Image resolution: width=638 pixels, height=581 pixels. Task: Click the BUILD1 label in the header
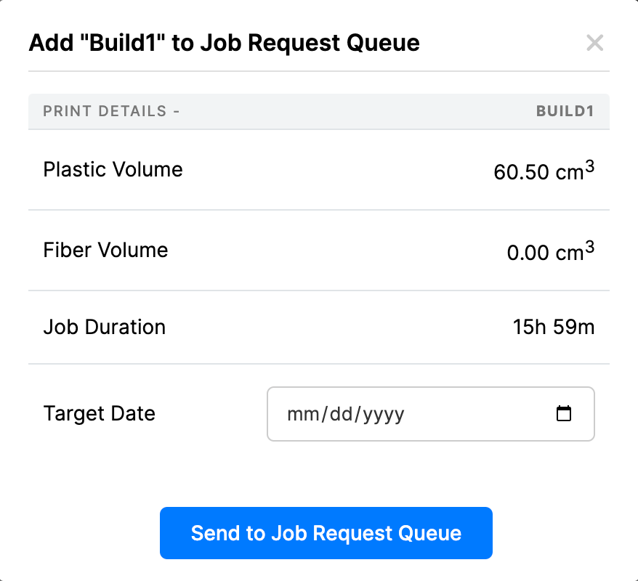pyautogui.click(x=565, y=111)
